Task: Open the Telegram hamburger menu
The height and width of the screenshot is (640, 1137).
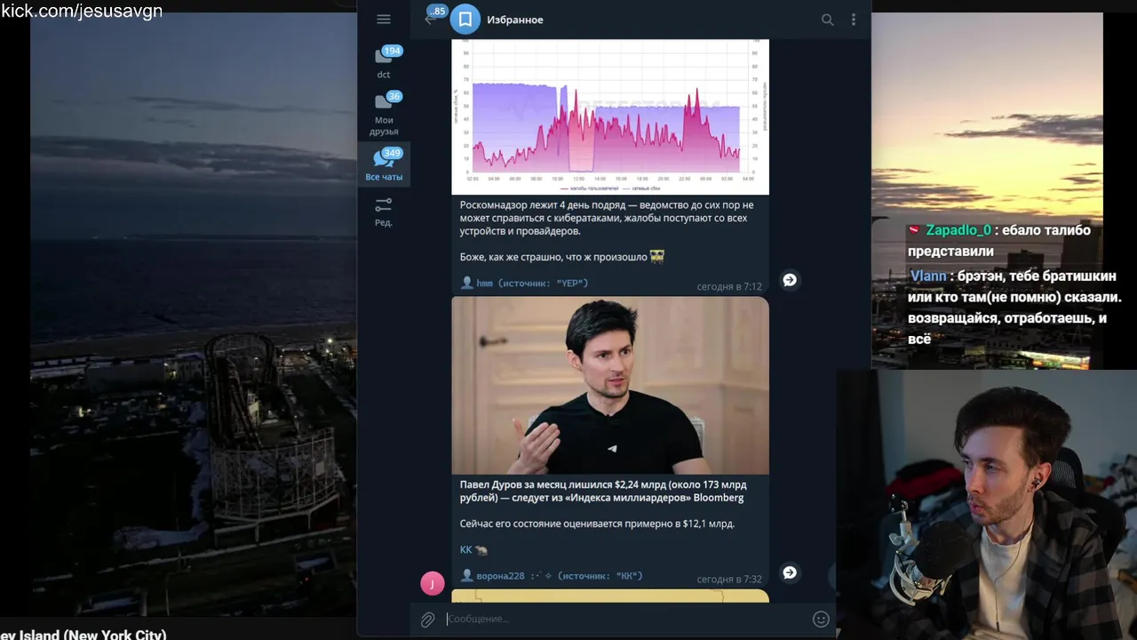Action: tap(384, 20)
